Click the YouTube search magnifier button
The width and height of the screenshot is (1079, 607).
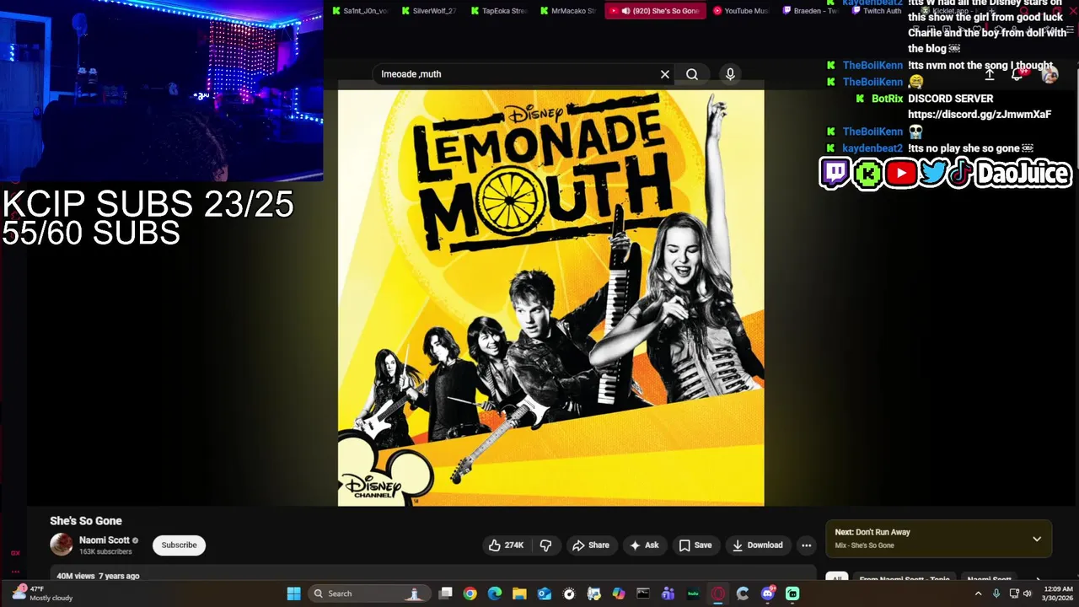pos(692,74)
